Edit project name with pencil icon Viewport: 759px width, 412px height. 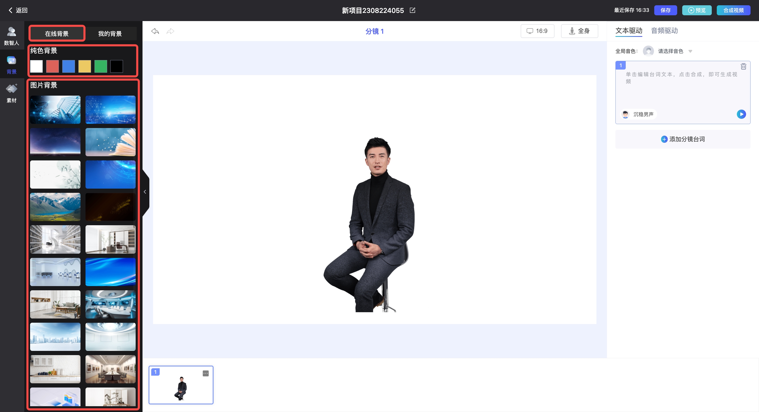412,10
